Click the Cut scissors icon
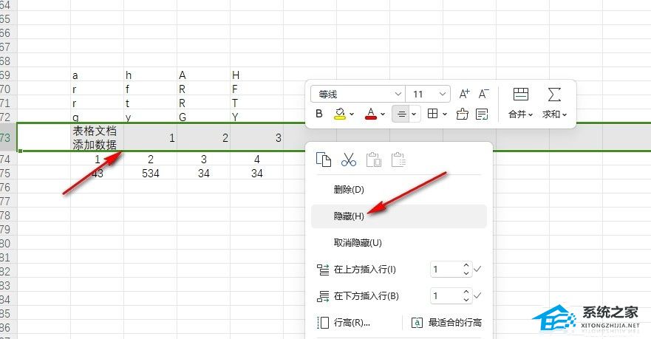The width and height of the screenshot is (651, 339). point(348,160)
